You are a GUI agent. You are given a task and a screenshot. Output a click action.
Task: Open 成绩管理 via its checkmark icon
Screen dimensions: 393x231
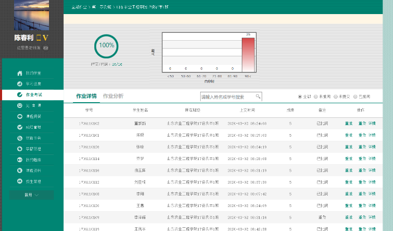[20, 127]
